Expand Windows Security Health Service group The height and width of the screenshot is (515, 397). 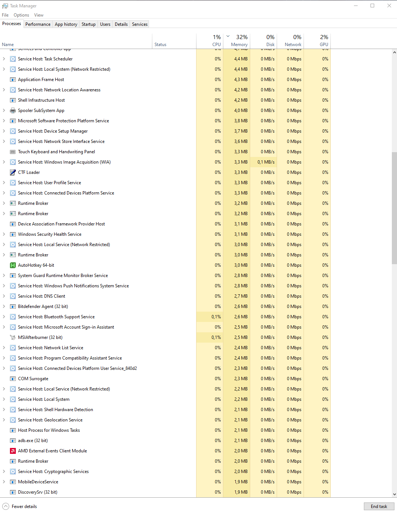coord(4,234)
